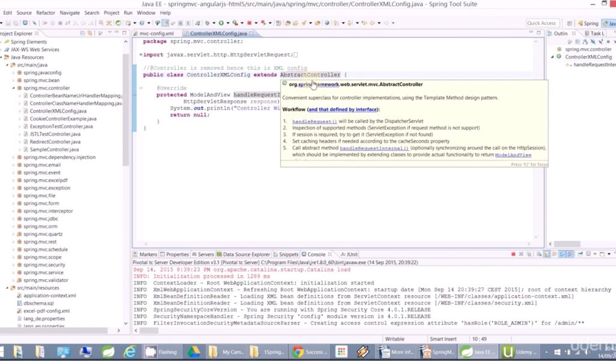This screenshot has height=361, width=616.
Task: Select ControllerXMLConfig class in the Outline
Action: (x=588, y=57)
